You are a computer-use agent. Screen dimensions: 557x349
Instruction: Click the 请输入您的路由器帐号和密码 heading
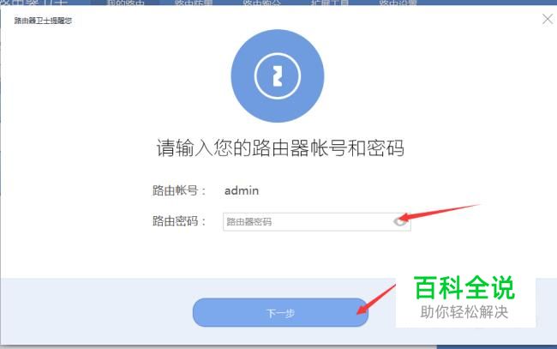[x=280, y=147]
